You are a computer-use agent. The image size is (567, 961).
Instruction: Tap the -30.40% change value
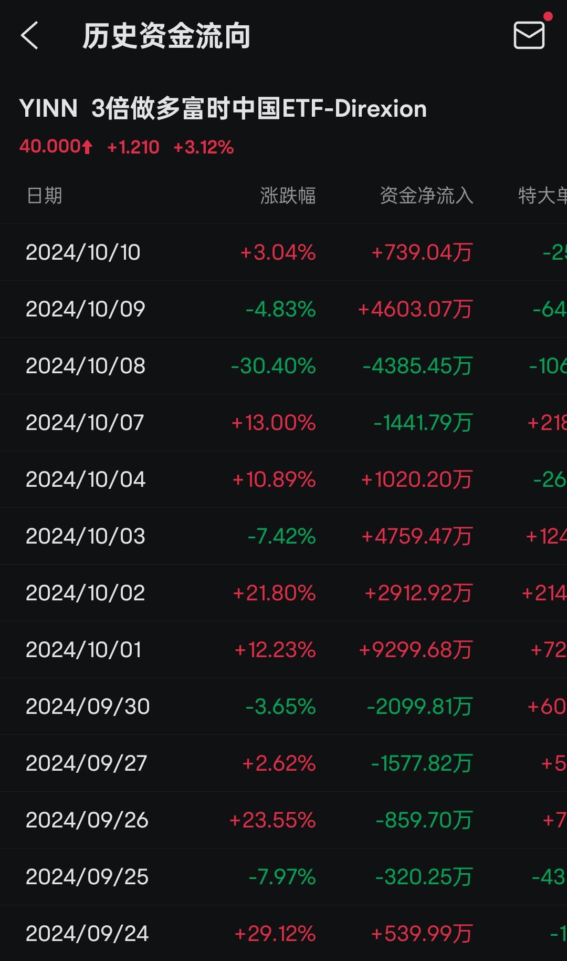tap(274, 366)
